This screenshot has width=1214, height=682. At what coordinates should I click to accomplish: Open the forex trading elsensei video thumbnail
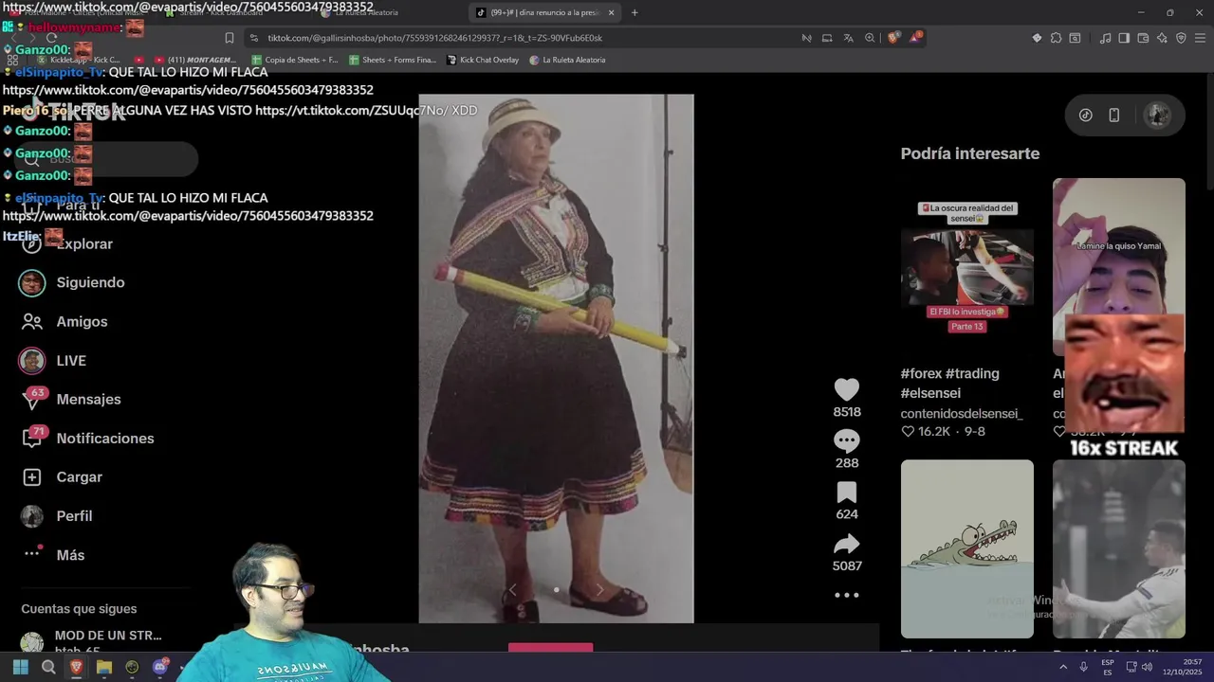(x=966, y=266)
